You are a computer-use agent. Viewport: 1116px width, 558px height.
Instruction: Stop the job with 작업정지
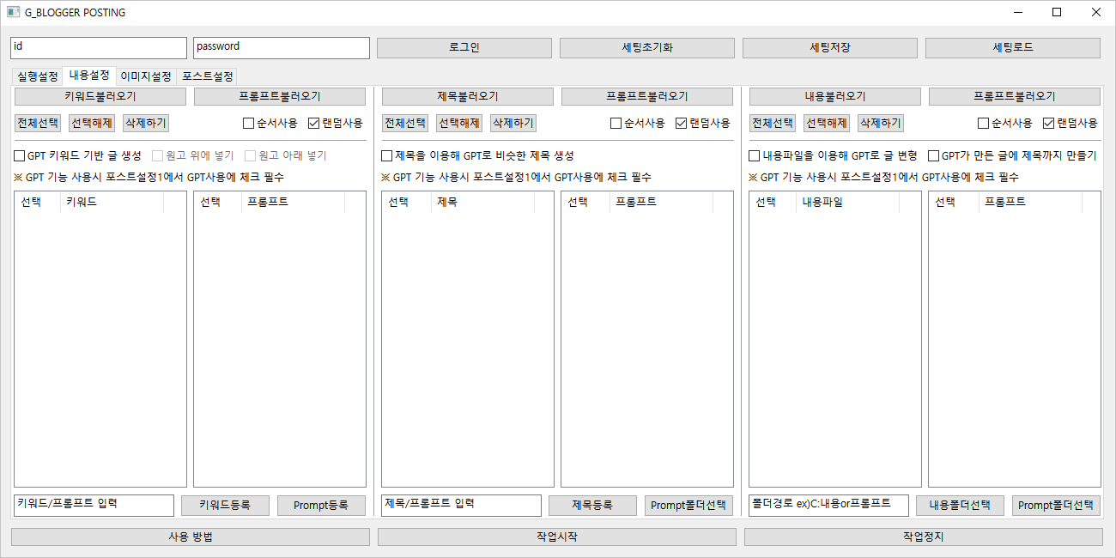pos(923,537)
